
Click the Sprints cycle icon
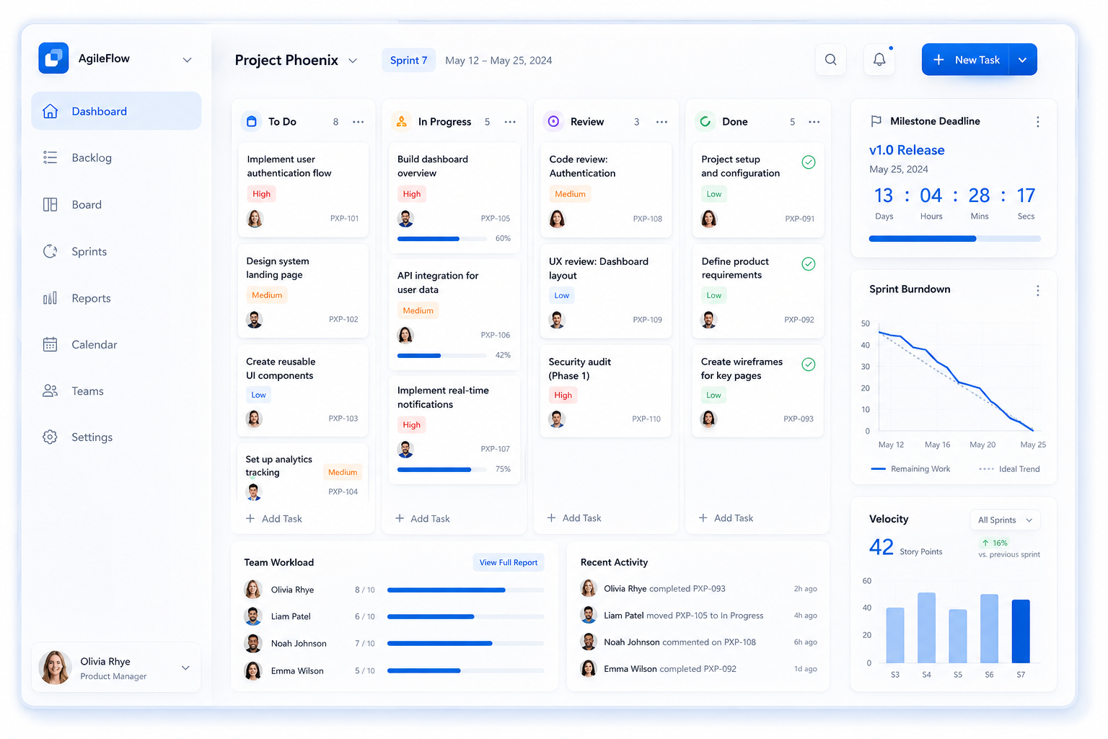(x=50, y=251)
